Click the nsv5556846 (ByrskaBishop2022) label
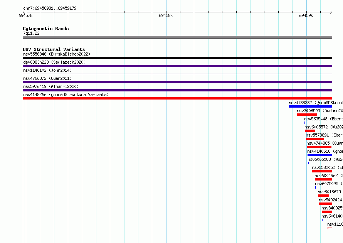The height and width of the screenshot is (243, 343). (x=57, y=54)
